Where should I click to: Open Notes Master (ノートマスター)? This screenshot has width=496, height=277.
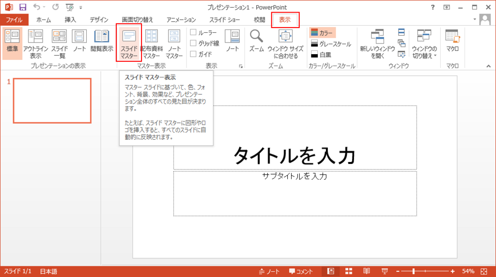(x=174, y=44)
